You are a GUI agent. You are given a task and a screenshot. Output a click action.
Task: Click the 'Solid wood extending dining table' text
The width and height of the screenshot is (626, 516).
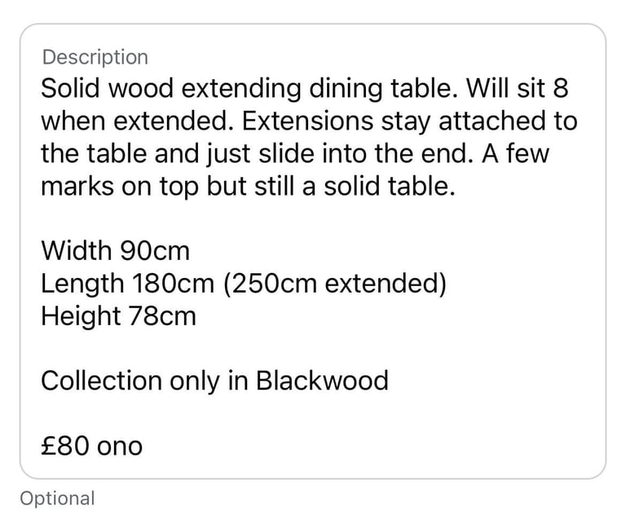(248, 88)
